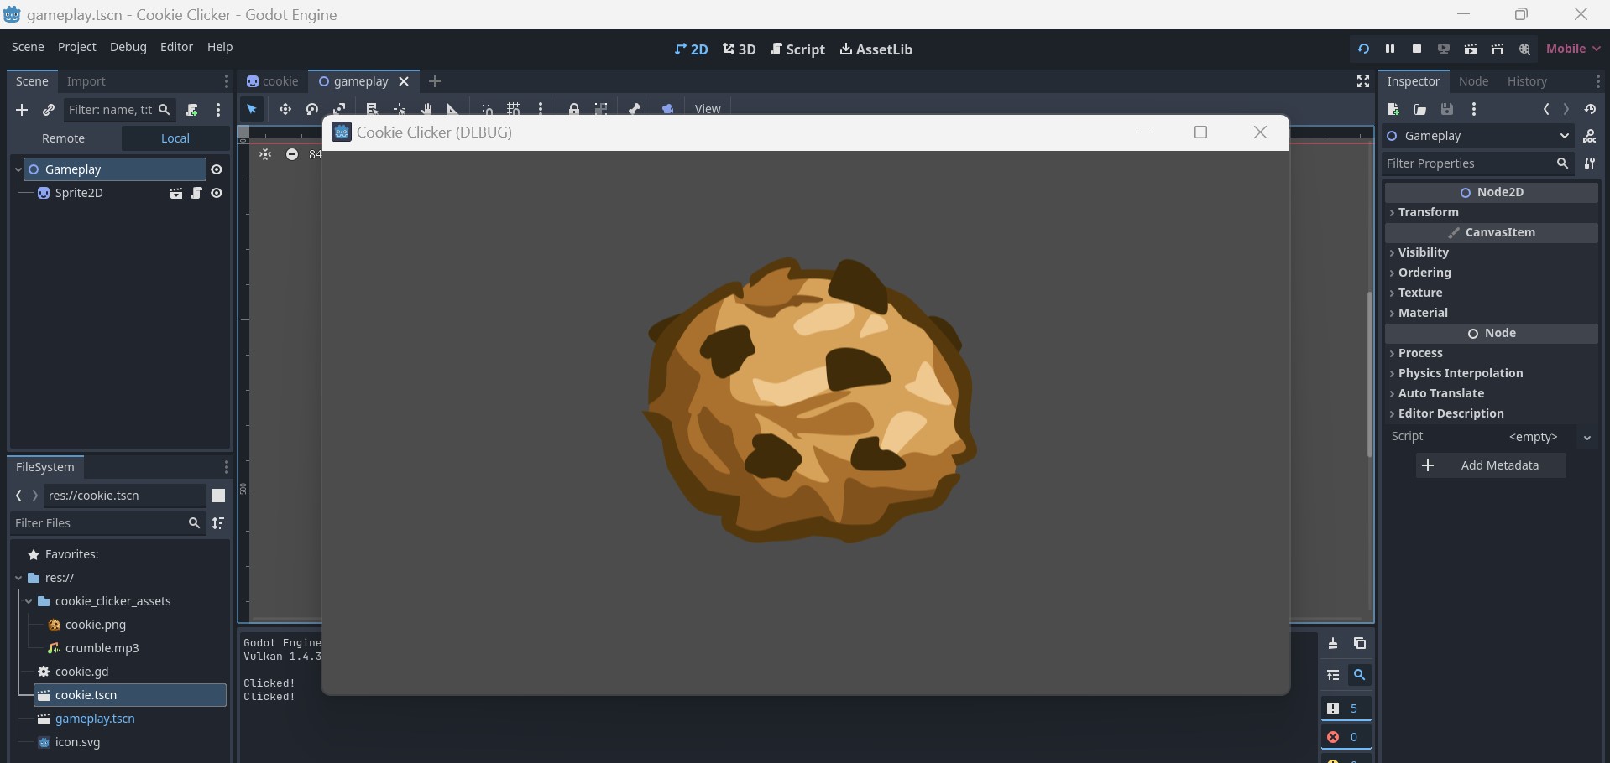Screen dimensions: 1610x763
Task: Expand the Ordering property section
Action: pos(1491,272)
